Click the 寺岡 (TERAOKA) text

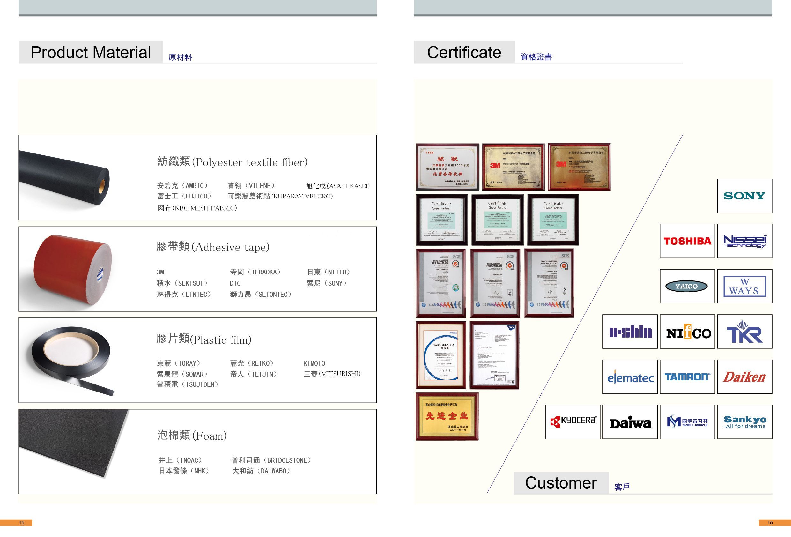[255, 272]
